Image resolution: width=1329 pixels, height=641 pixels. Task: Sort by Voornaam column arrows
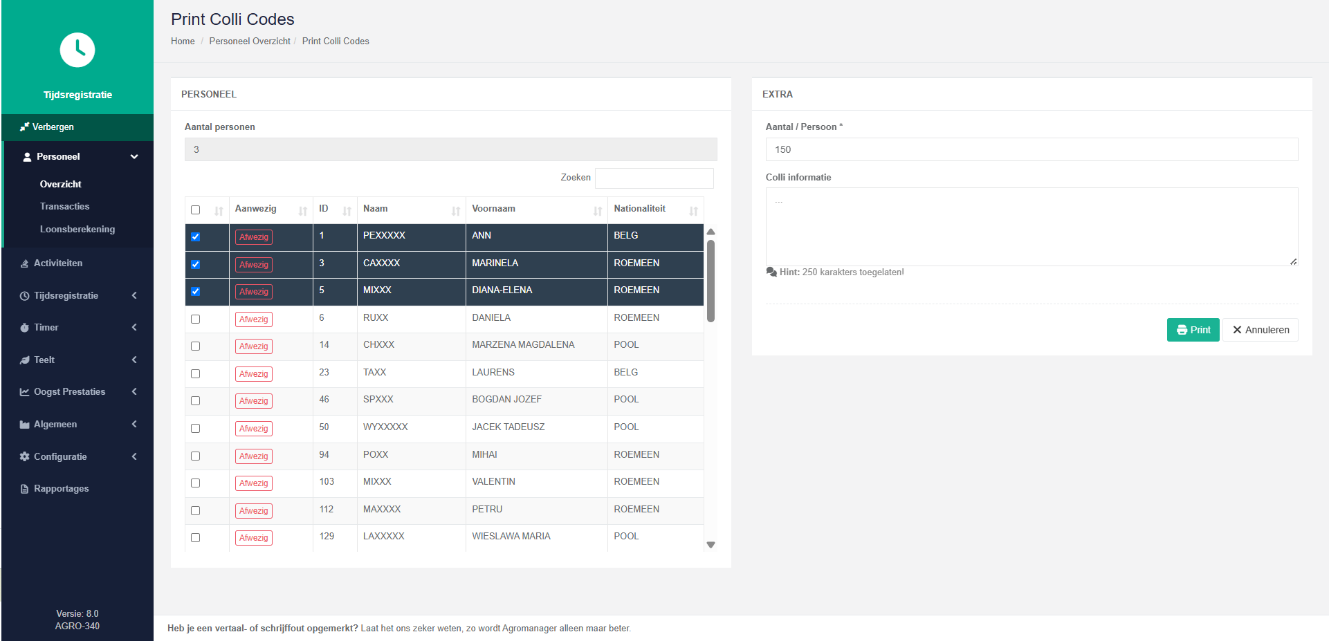[x=598, y=211]
